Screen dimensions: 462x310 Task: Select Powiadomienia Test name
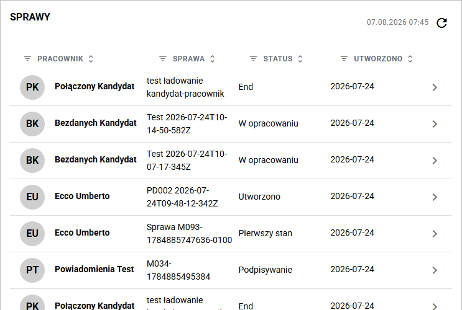click(x=95, y=269)
